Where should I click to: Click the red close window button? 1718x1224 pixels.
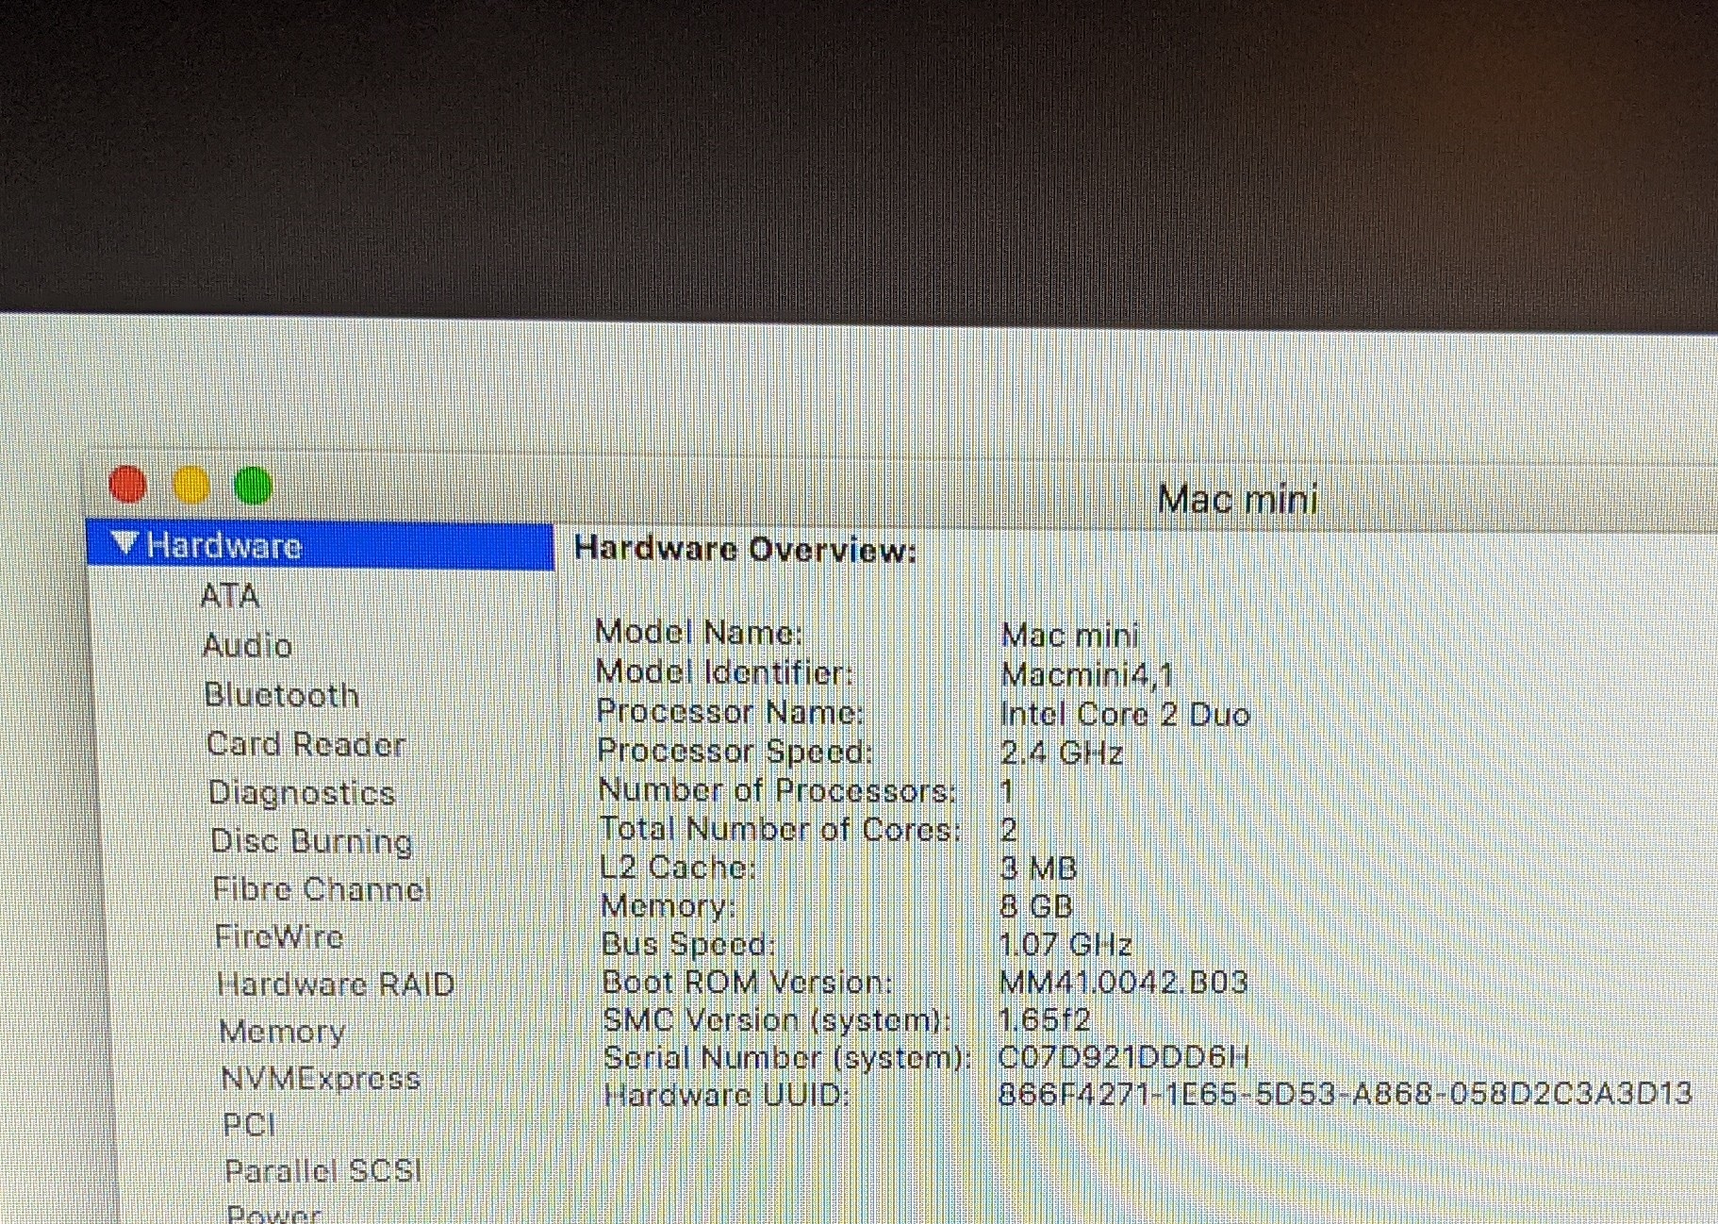point(128,485)
